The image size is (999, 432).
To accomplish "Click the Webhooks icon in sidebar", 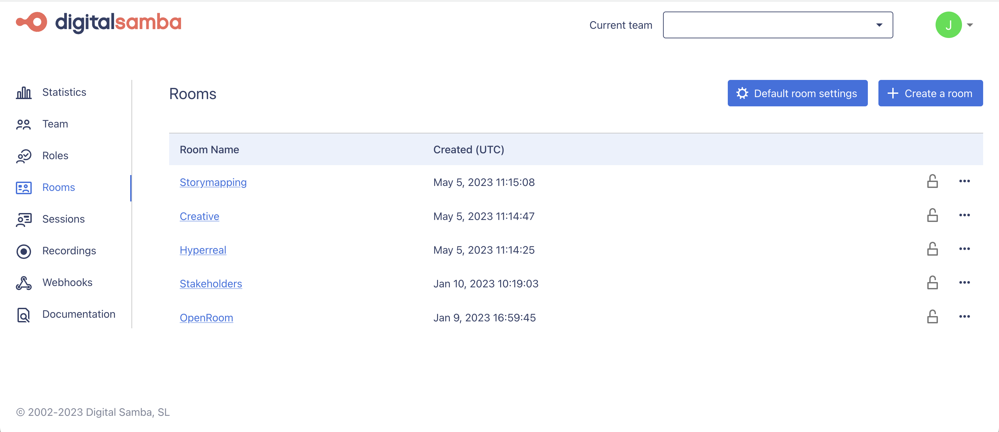I will [24, 283].
